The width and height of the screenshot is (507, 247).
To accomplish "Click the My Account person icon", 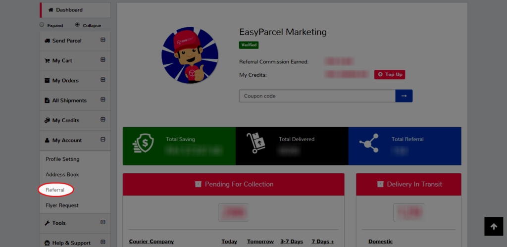I will tap(47, 140).
